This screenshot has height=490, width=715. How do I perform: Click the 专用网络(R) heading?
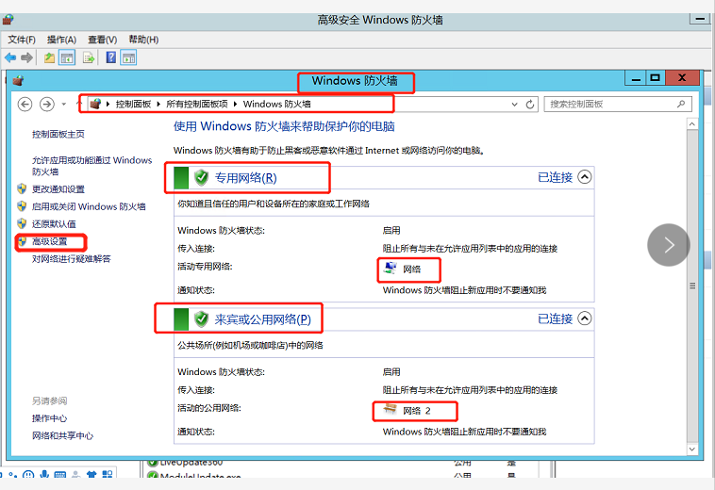coord(246,177)
